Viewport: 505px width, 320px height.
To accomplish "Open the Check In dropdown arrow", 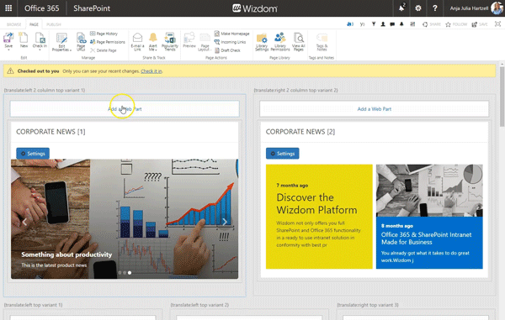I will [40, 50].
